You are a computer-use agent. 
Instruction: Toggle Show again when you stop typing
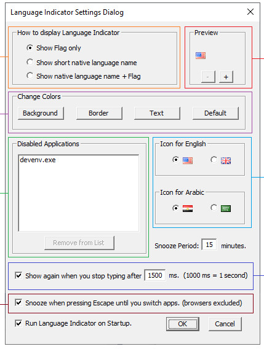tap(18, 275)
